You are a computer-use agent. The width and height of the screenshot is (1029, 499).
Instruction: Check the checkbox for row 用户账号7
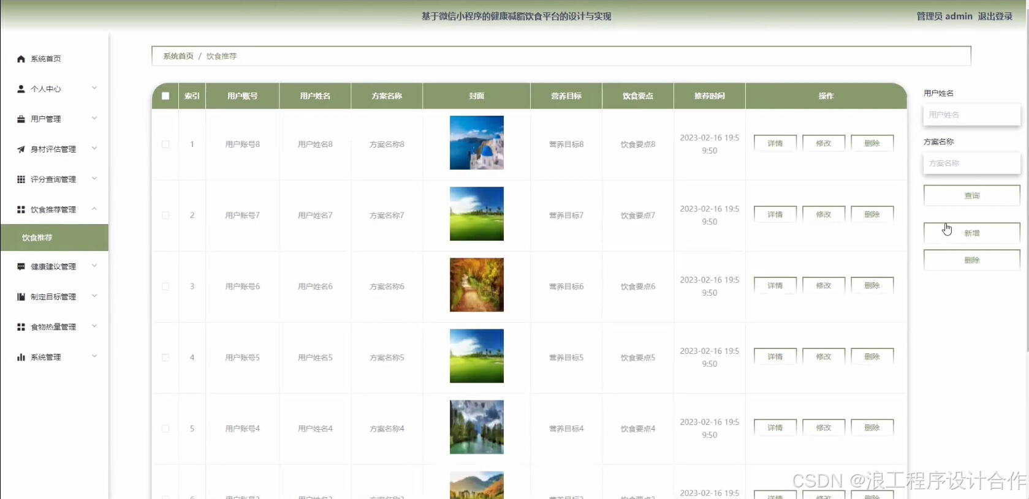coord(165,216)
